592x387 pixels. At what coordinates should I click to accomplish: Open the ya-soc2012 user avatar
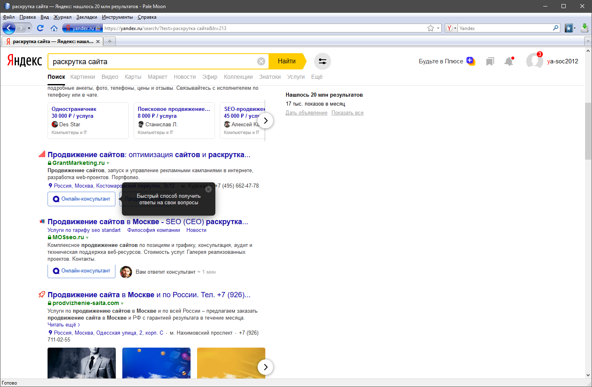coord(534,61)
